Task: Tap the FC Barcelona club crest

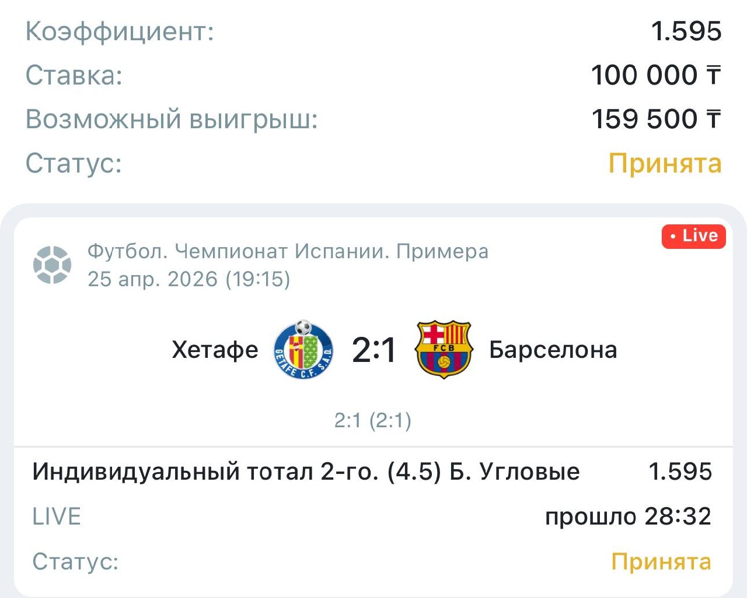Action: (443, 350)
